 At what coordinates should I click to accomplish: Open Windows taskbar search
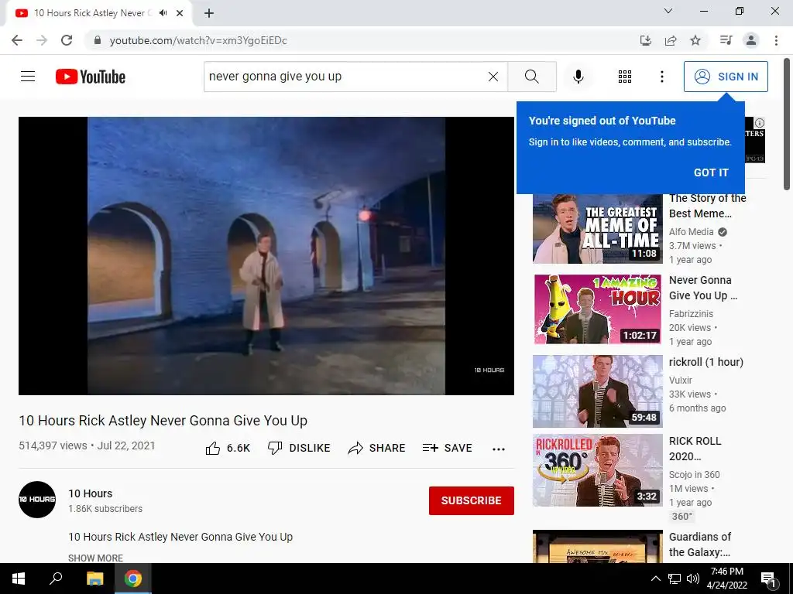[x=56, y=579]
